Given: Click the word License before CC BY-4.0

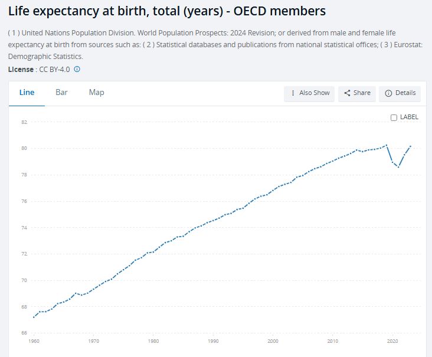Looking at the screenshot, I should pyautogui.click(x=21, y=69).
